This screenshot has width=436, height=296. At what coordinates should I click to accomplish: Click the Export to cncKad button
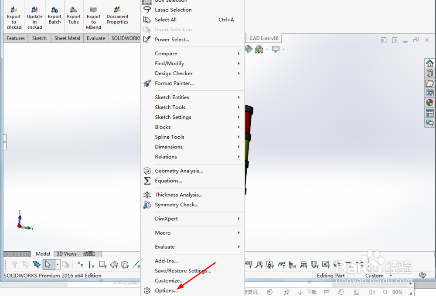point(14,18)
